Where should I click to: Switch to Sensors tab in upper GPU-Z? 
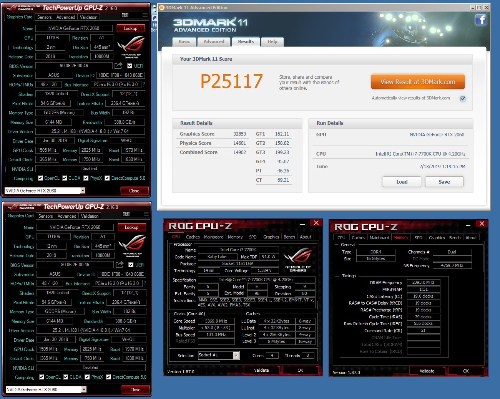[x=44, y=17]
